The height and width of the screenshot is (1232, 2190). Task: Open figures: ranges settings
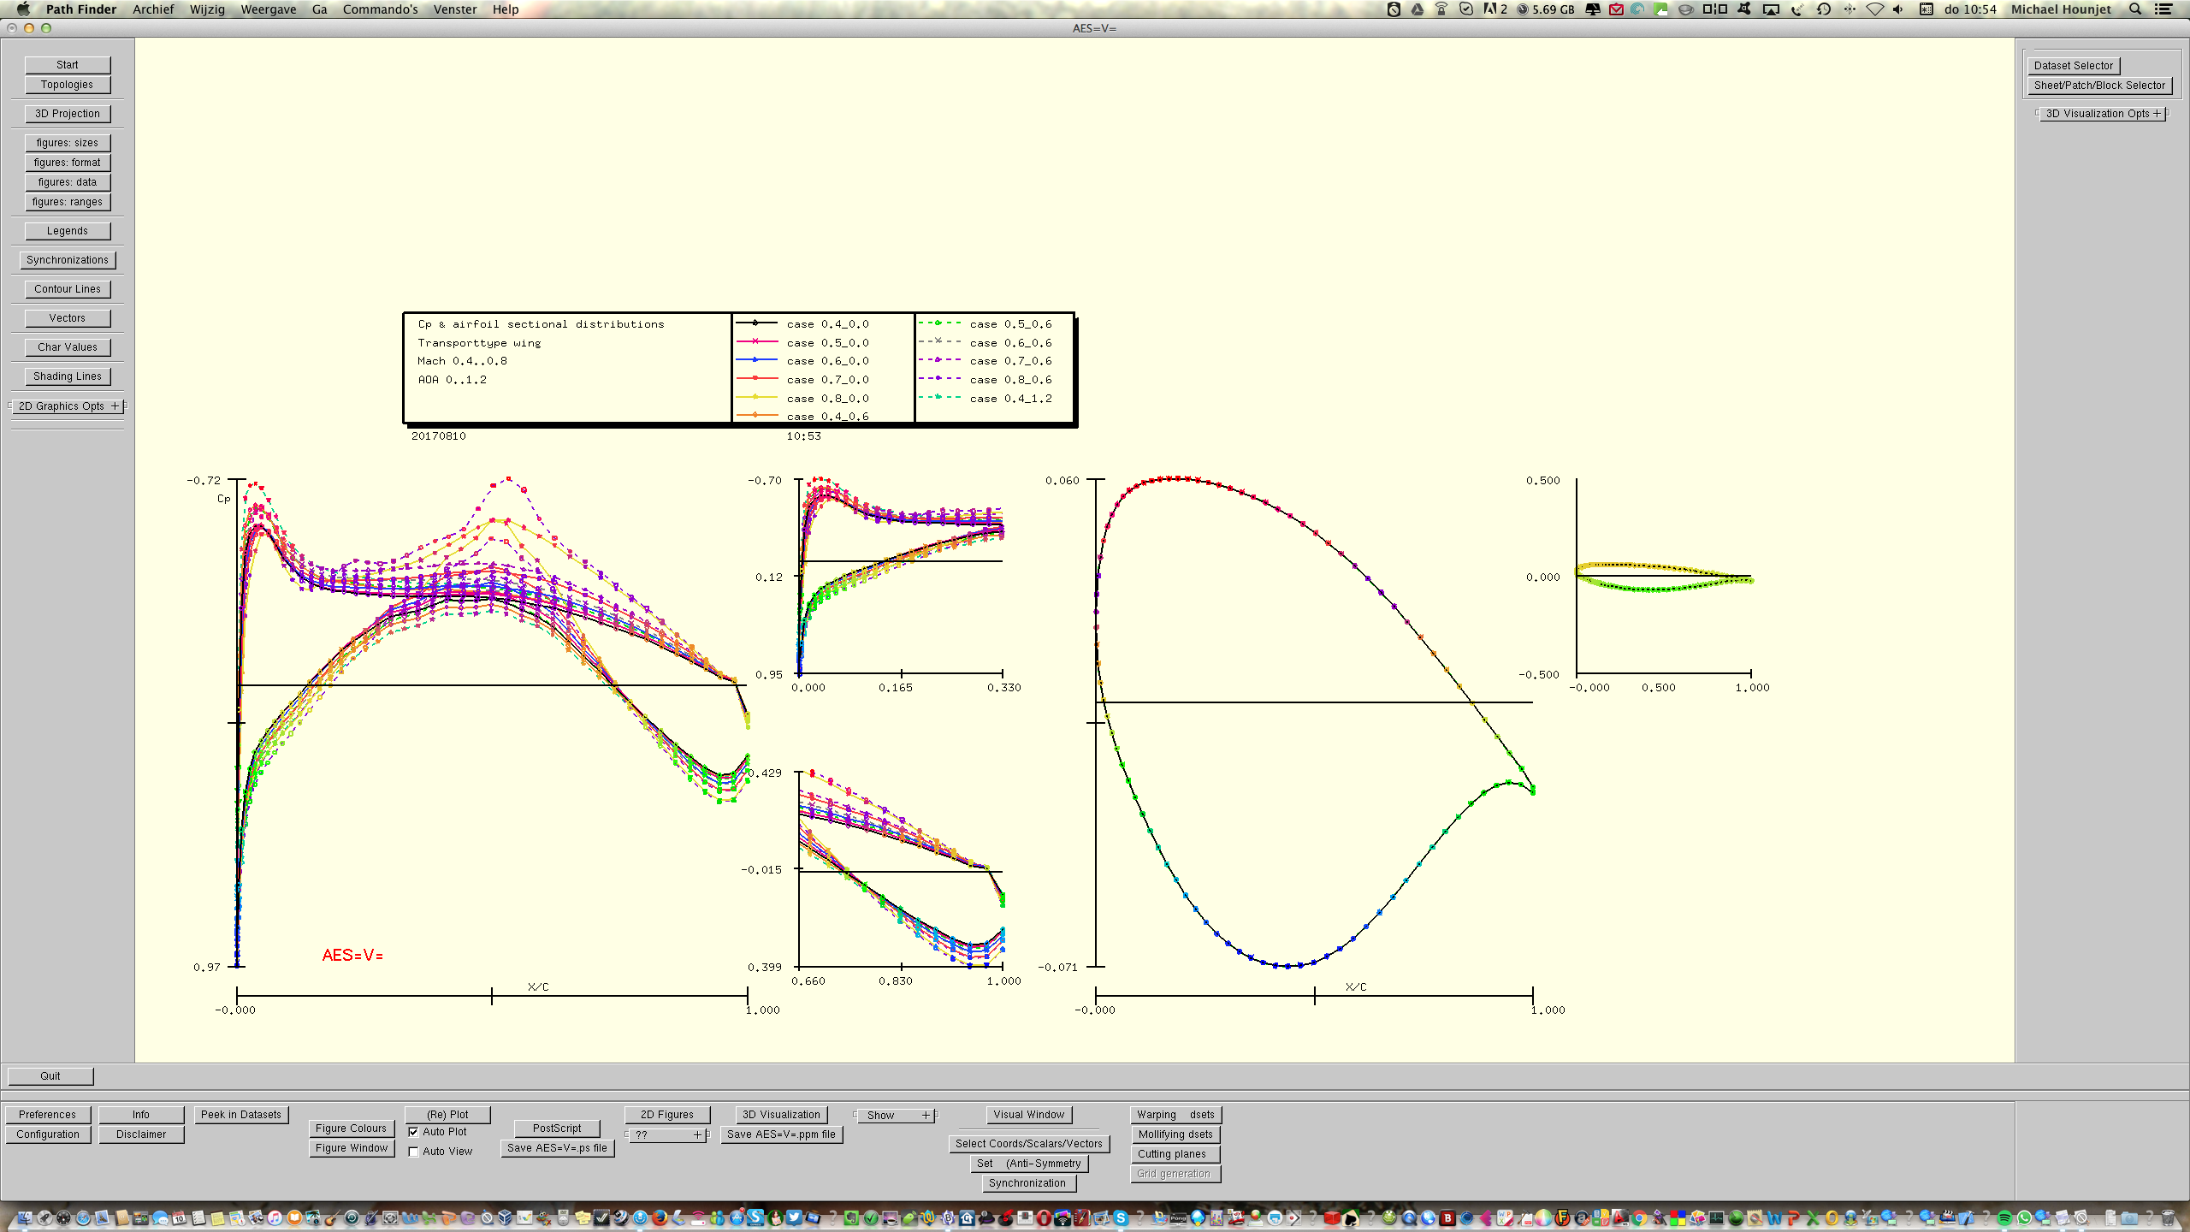coord(68,202)
